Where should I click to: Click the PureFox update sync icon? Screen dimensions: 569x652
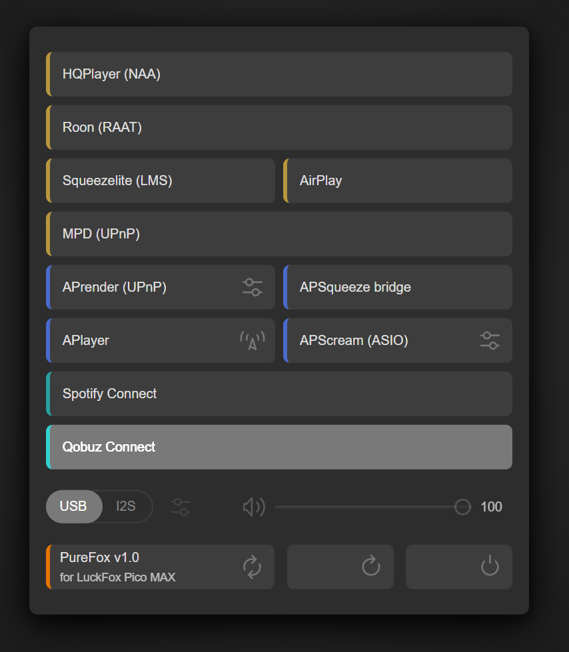(252, 567)
